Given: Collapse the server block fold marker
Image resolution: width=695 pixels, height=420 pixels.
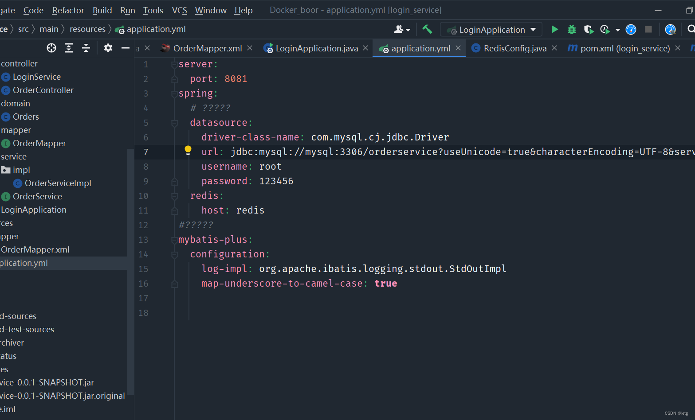Looking at the screenshot, I should click(x=174, y=65).
